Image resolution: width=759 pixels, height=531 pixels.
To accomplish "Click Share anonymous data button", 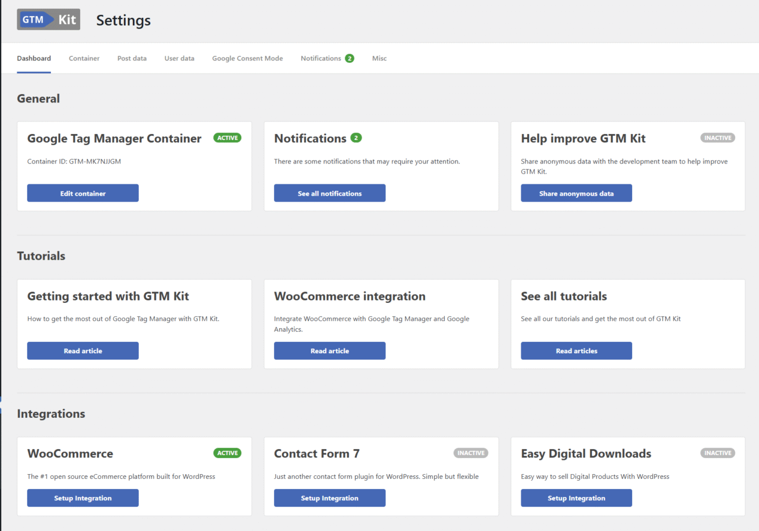I will pos(576,193).
